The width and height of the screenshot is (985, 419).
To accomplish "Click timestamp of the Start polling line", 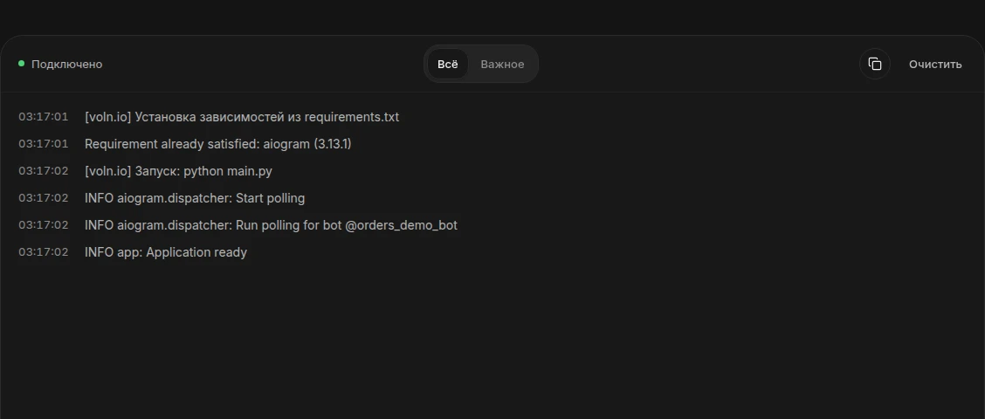I will click(44, 198).
